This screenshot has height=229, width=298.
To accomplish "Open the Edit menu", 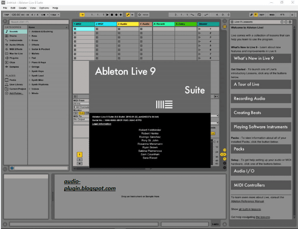I will [x=13, y=8].
